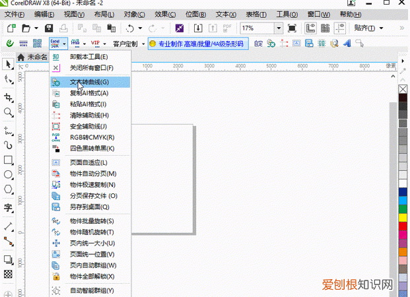Choose 关闭所有窗口(F) menu entry
The image size is (410, 297).
tap(90, 68)
